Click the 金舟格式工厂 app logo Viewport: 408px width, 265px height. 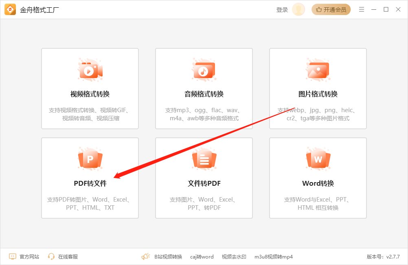click(10, 10)
